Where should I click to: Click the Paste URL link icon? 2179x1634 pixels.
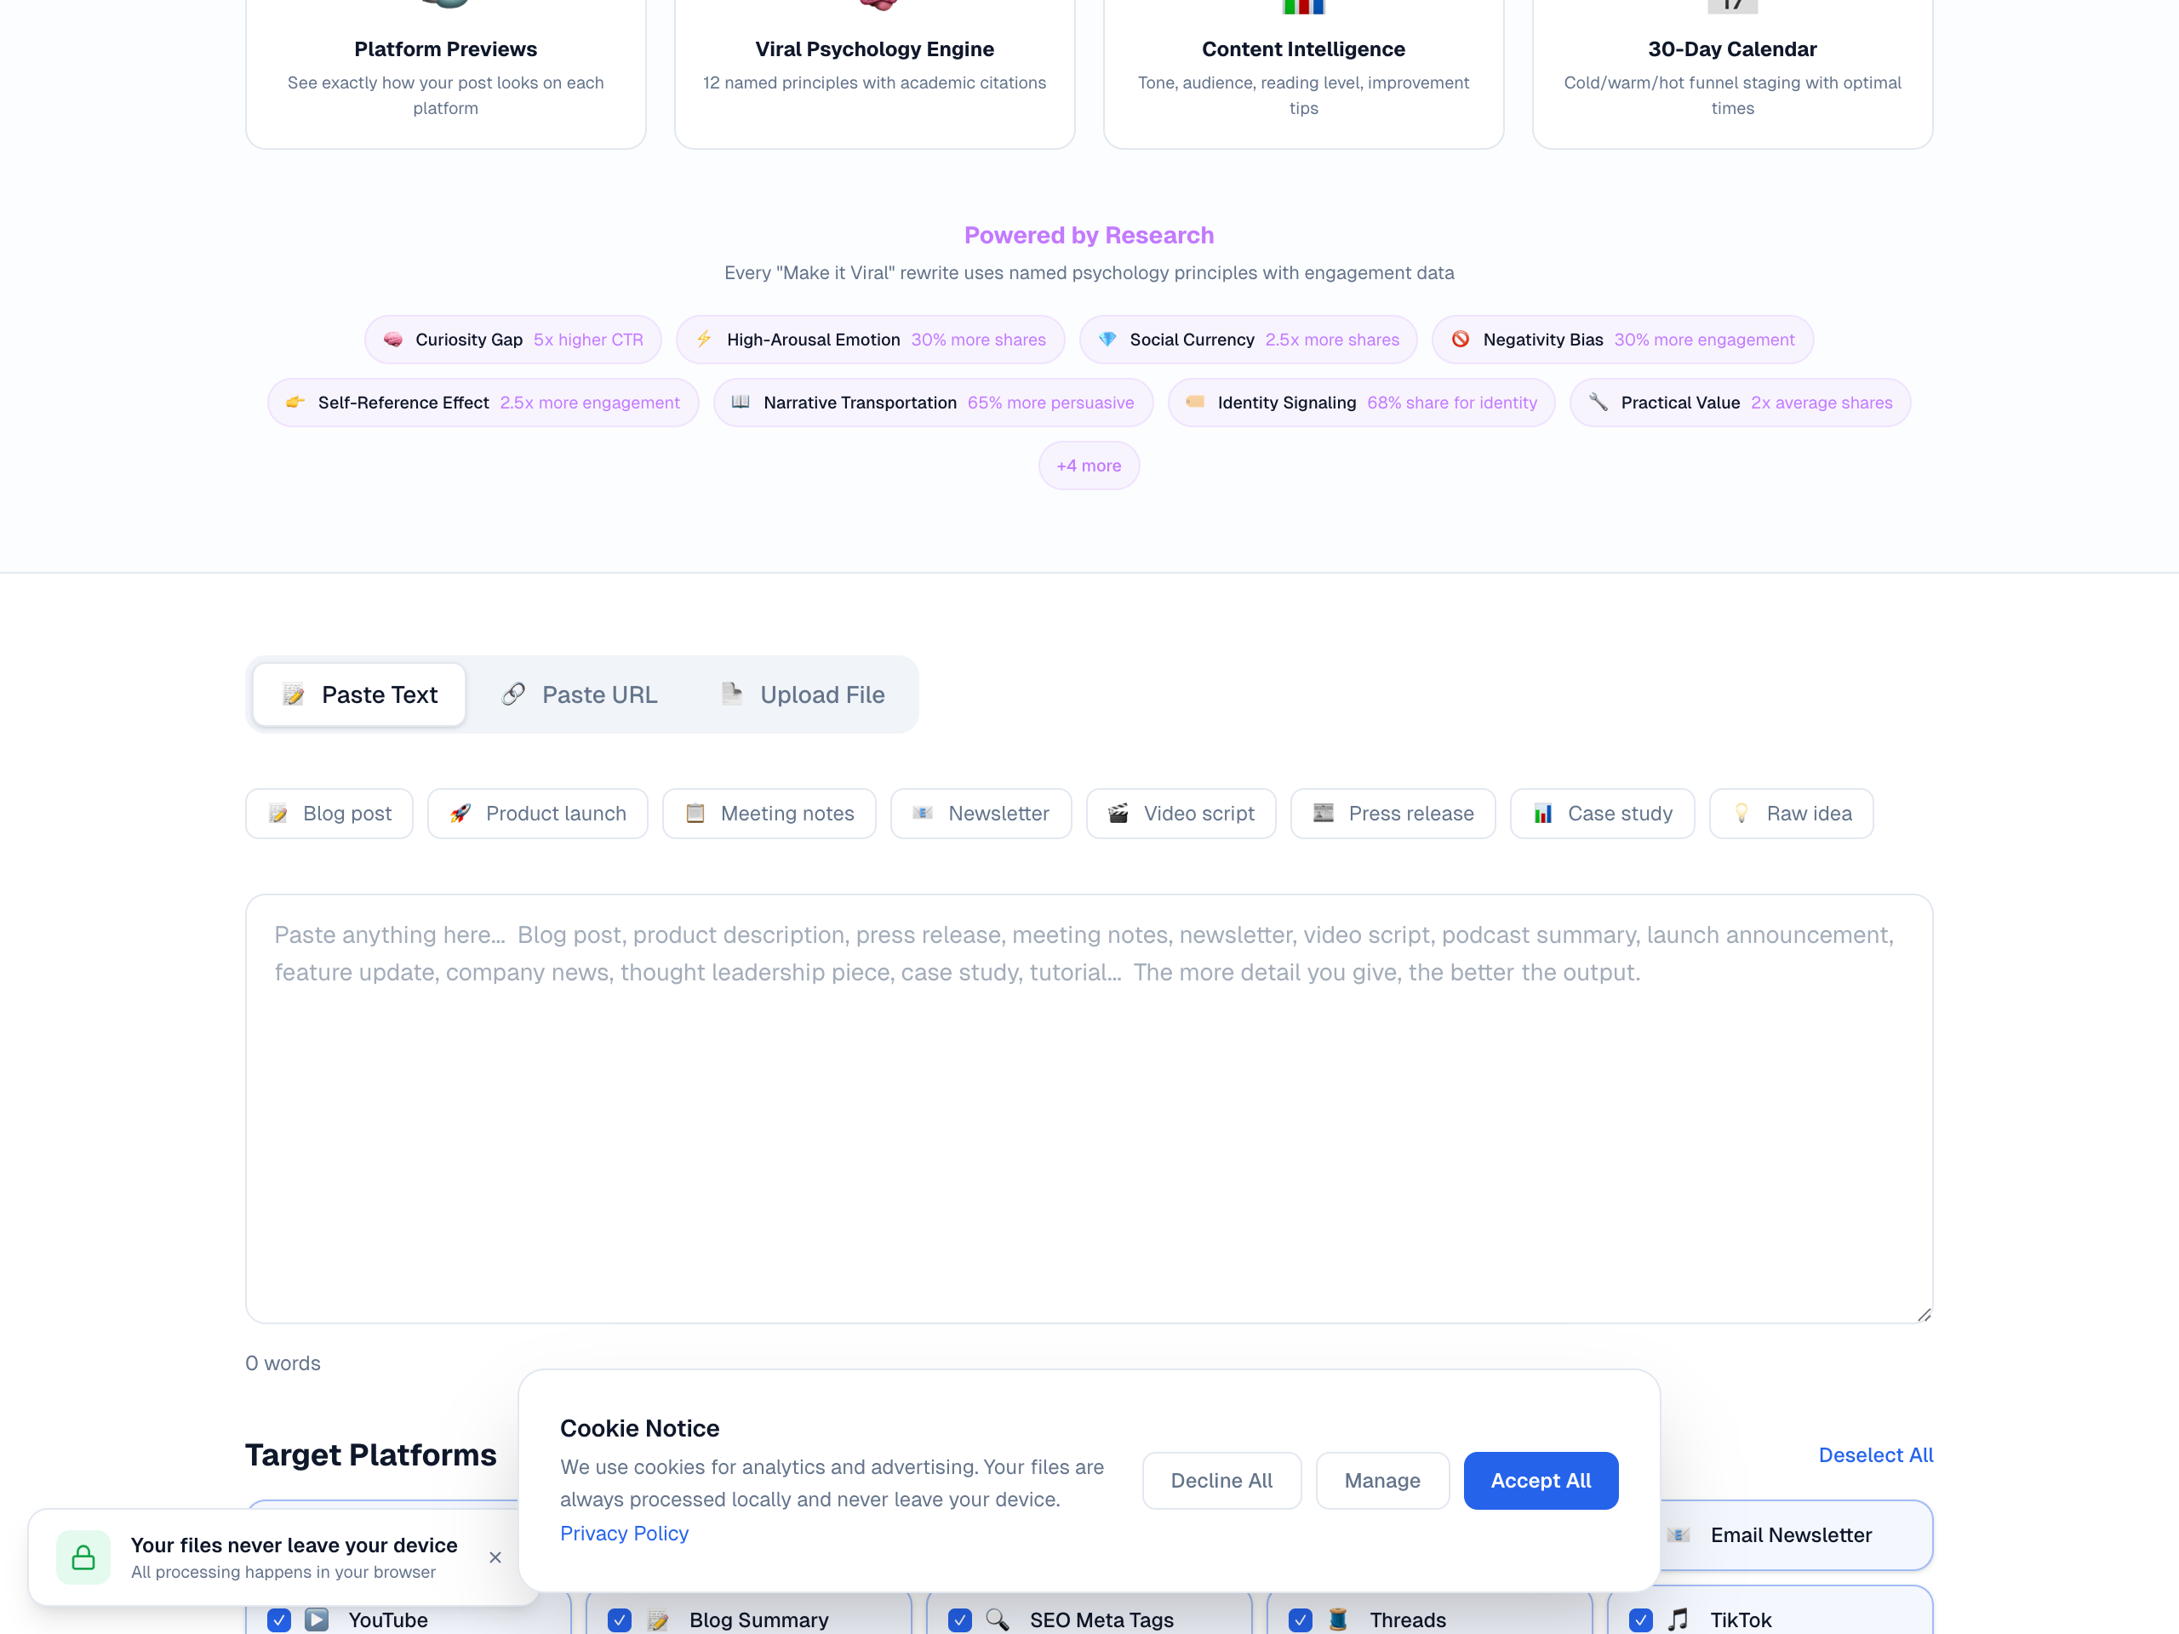point(513,694)
